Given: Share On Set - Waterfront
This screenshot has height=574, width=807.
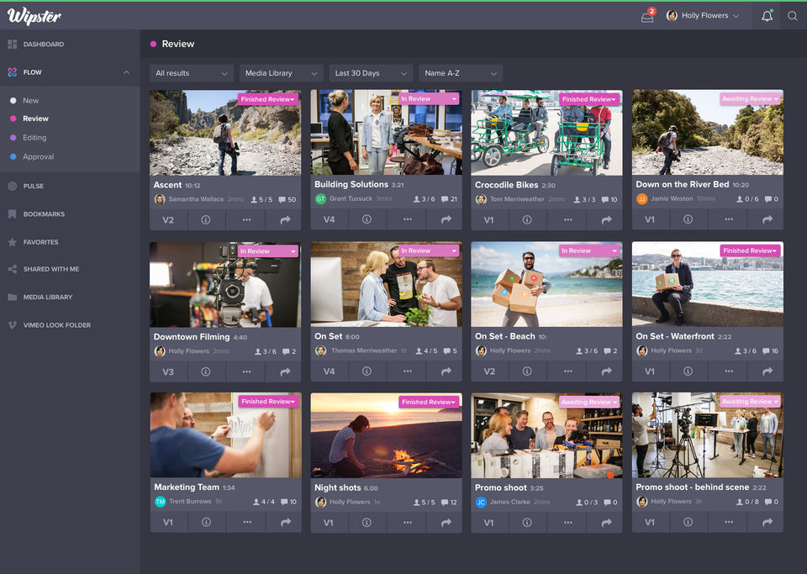Looking at the screenshot, I should coord(767,371).
